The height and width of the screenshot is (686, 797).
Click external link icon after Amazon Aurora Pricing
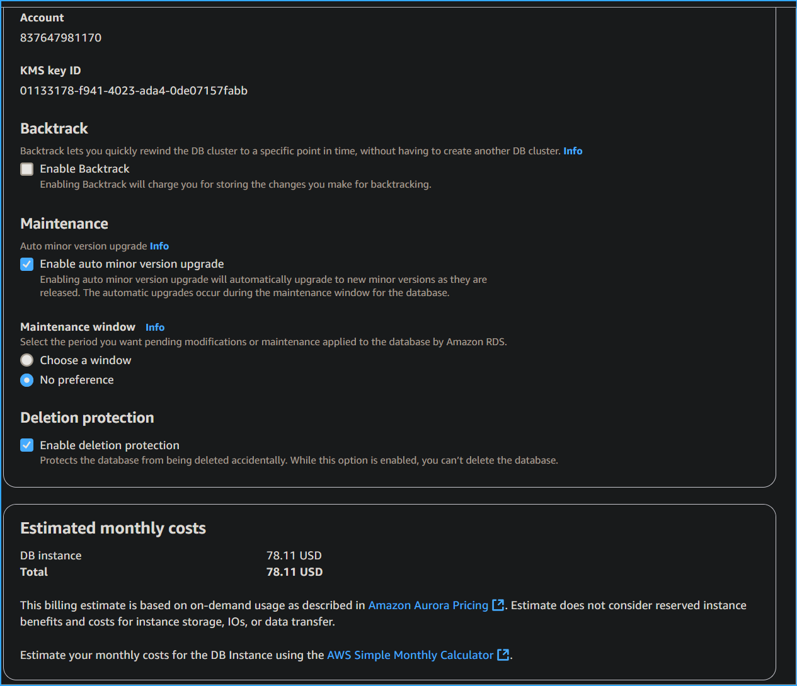point(497,605)
